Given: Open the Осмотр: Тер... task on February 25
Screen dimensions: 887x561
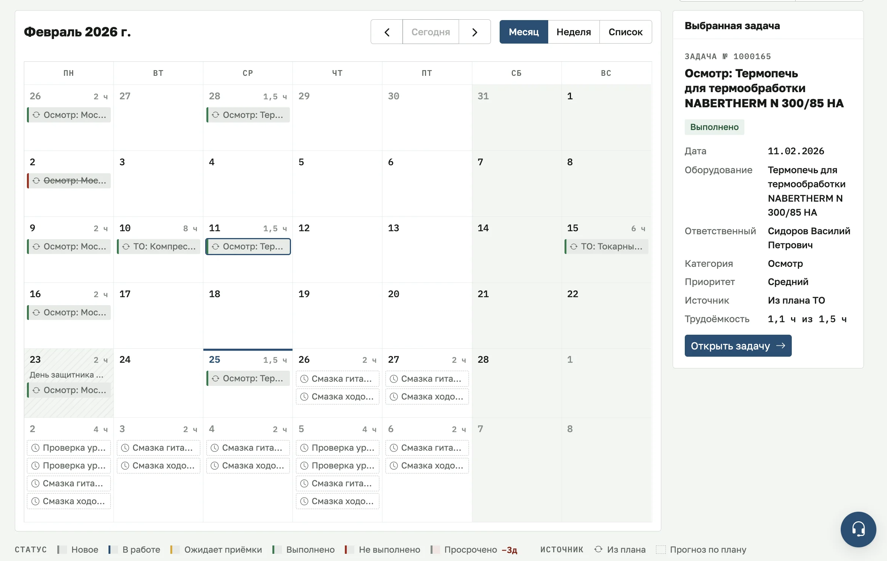Looking at the screenshot, I should pyautogui.click(x=248, y=378).
